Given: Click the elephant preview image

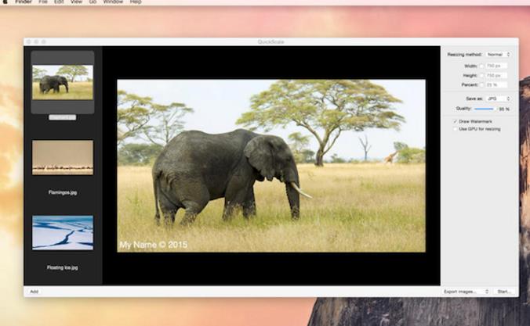Looking at the screenshot, I should [271, 165].
